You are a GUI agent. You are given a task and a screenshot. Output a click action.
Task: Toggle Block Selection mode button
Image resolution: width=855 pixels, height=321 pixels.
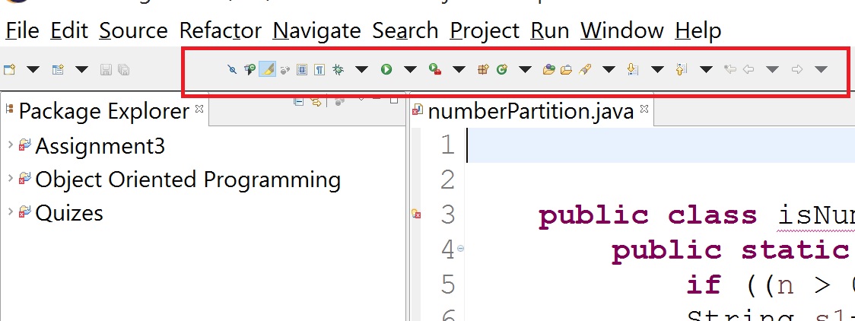[x=302, y=70]
